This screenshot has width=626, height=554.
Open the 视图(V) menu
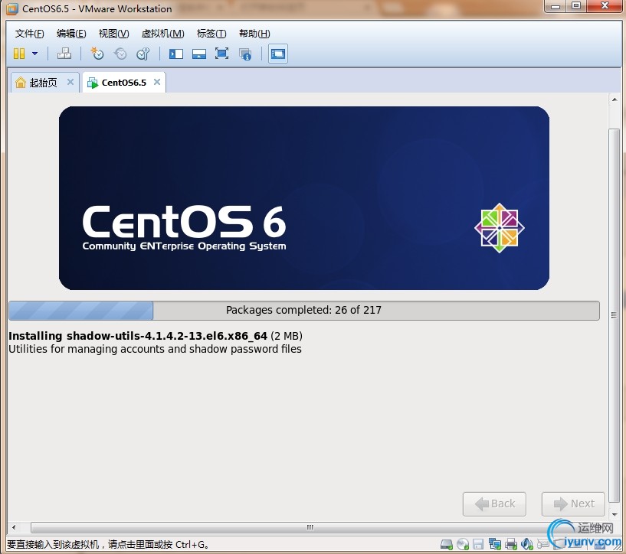tap(113, 34)
